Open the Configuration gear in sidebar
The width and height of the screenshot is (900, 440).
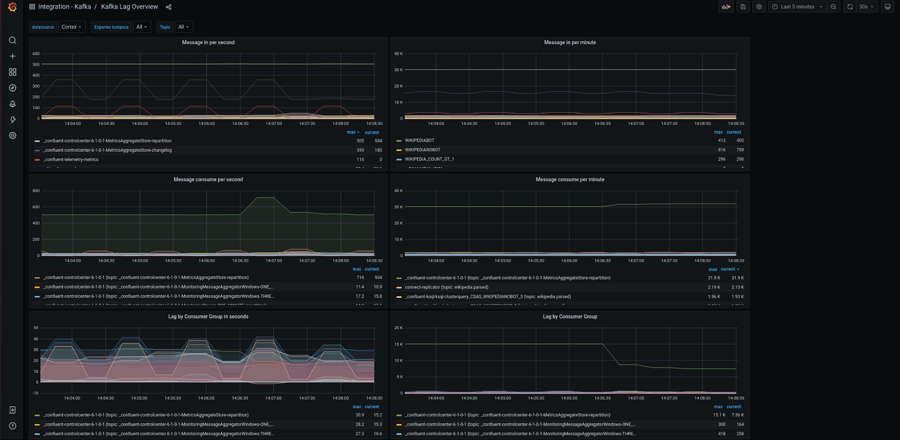pyautogui.click(x=12, y=135)
